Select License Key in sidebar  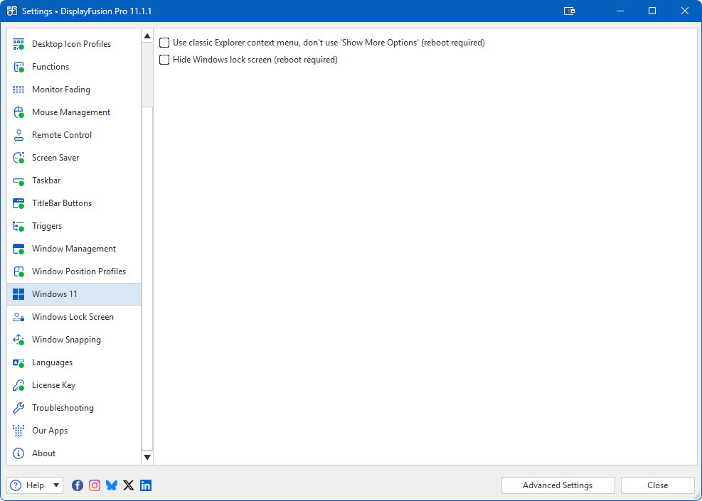[x=53, y=385]
